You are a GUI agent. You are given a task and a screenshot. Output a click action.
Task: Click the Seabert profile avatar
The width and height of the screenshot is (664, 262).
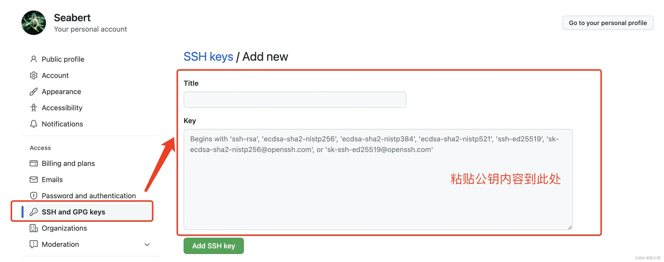pyautogui.click(x=33, y=23)
